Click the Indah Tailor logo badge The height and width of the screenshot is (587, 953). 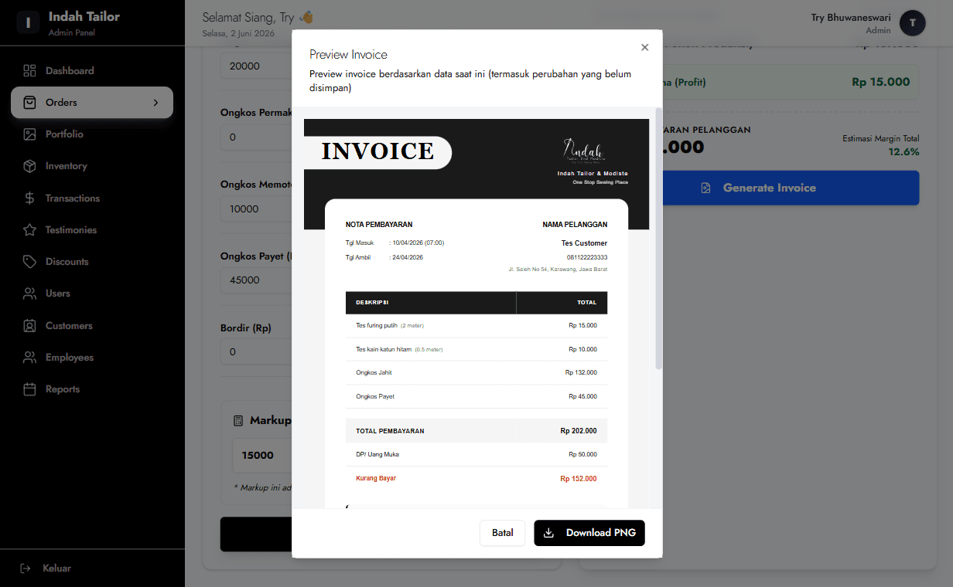[x=28, y=22]
